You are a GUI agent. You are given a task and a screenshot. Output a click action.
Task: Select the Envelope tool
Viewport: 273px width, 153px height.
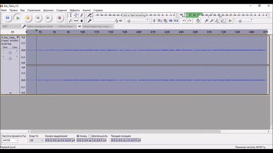coord(76,15)
